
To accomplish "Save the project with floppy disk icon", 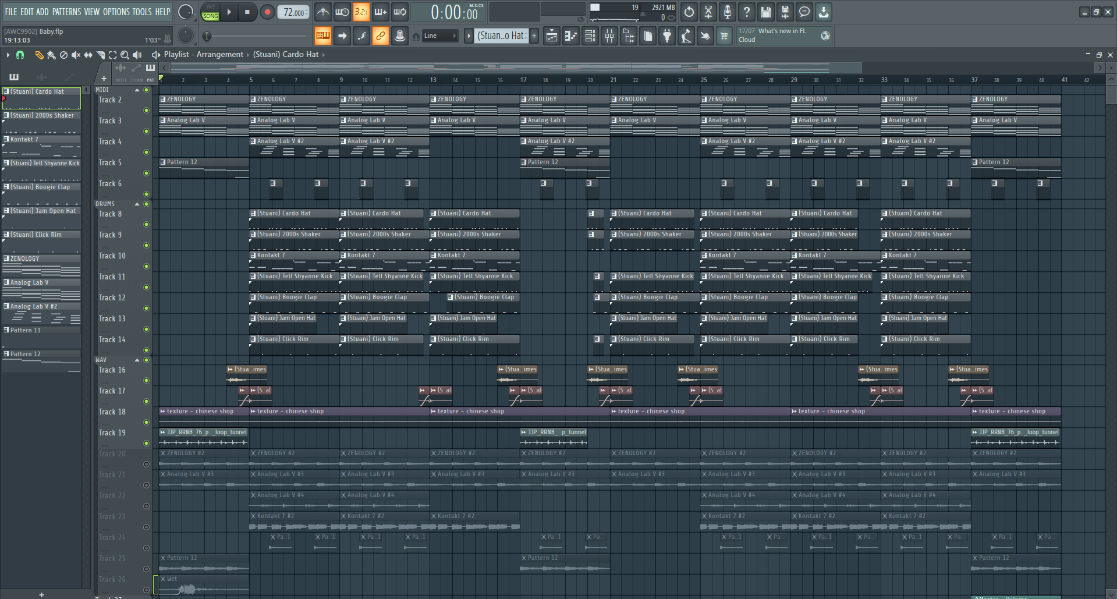I will coord(766,12).
